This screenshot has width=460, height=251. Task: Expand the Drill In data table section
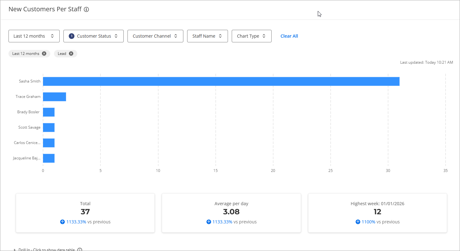click(x=44, y=250)
